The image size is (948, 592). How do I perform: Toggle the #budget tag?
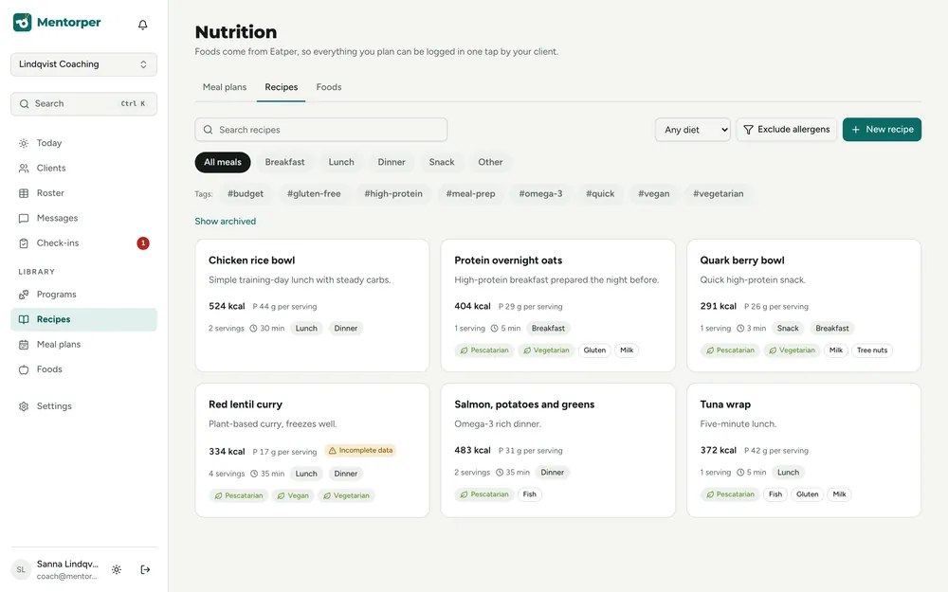(x=246, y=194)
